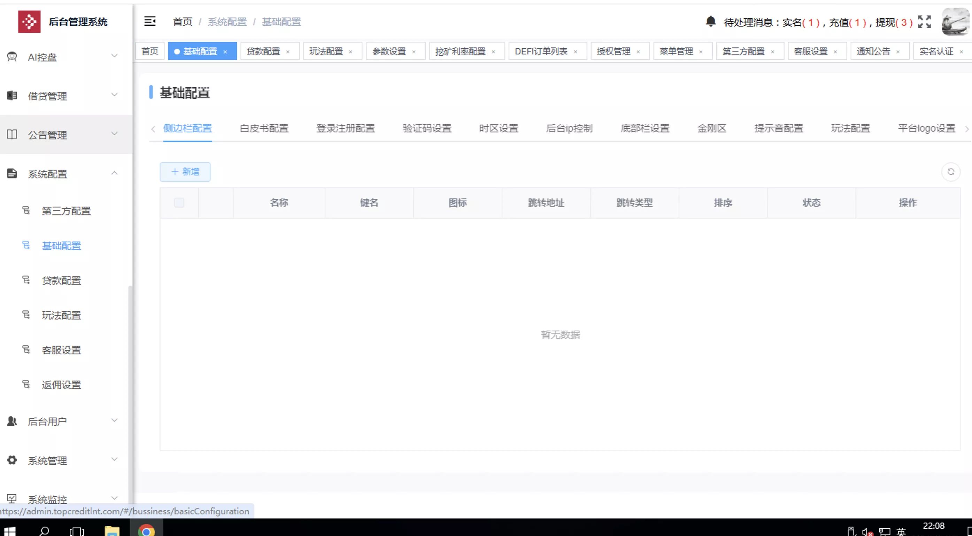The width and height of the screenshot is (972, 536).
Task: Switch to 底部栏设置 tab
Action: point(645,128)
